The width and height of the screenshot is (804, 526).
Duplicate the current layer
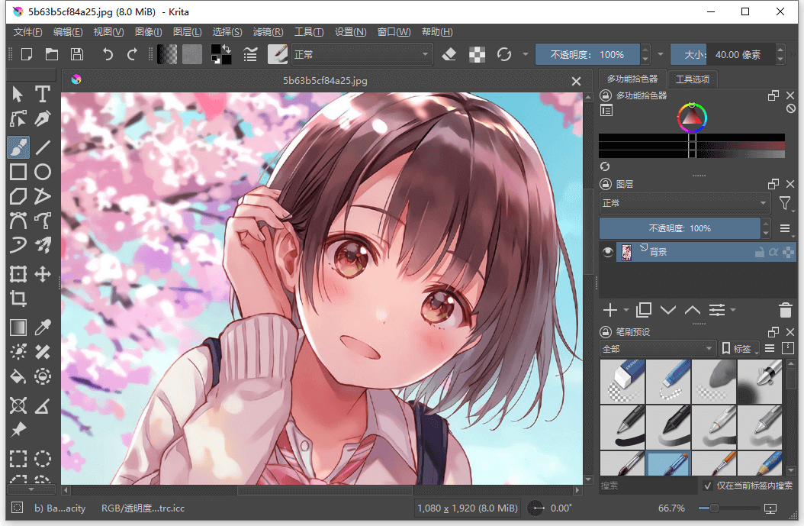[644, 310]
